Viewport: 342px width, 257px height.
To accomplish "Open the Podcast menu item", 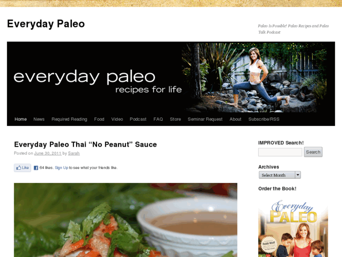I will 138,119.
